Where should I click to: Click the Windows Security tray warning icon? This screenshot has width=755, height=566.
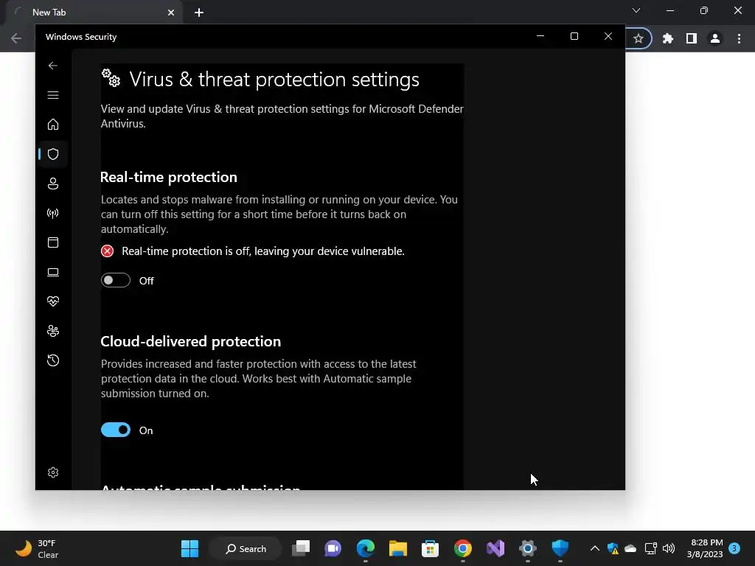point(613,548)
